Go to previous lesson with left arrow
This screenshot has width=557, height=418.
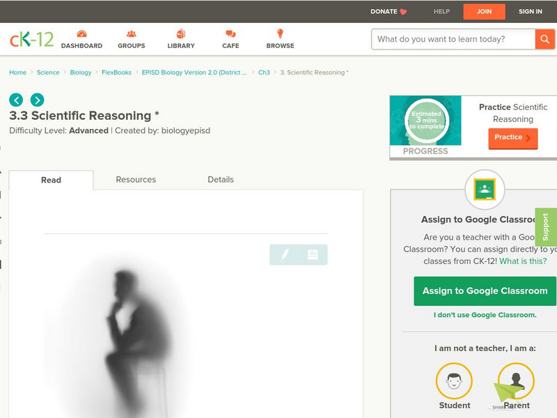click(x=16, y=100)
